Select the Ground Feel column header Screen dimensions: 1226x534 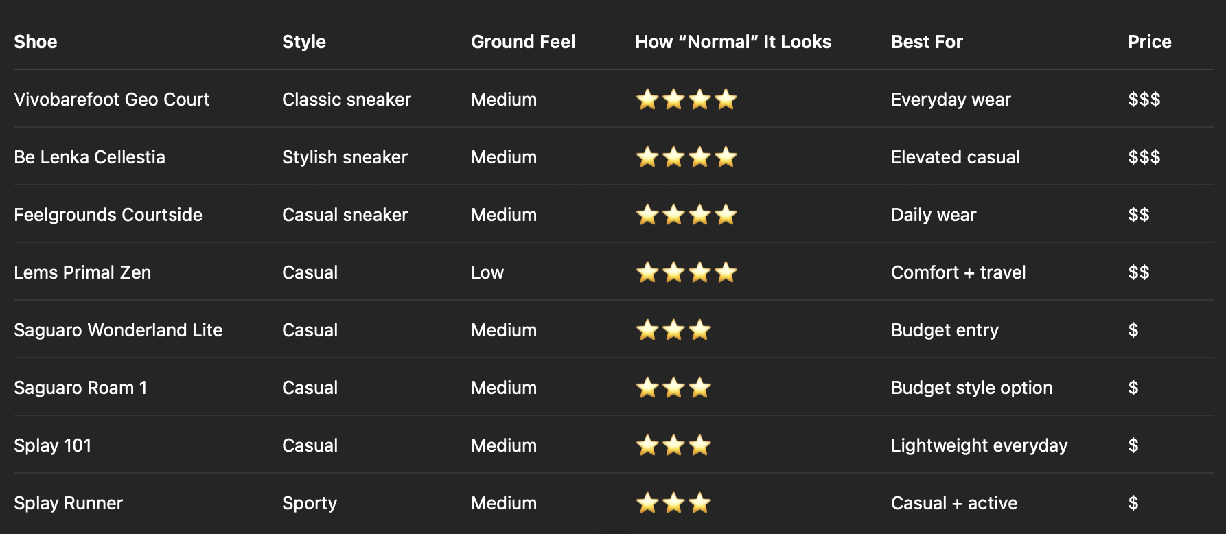pos(523,42)
